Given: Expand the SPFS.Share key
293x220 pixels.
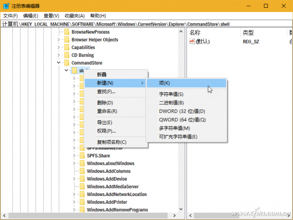Looking at the screenshot, I should coord(74,156).
